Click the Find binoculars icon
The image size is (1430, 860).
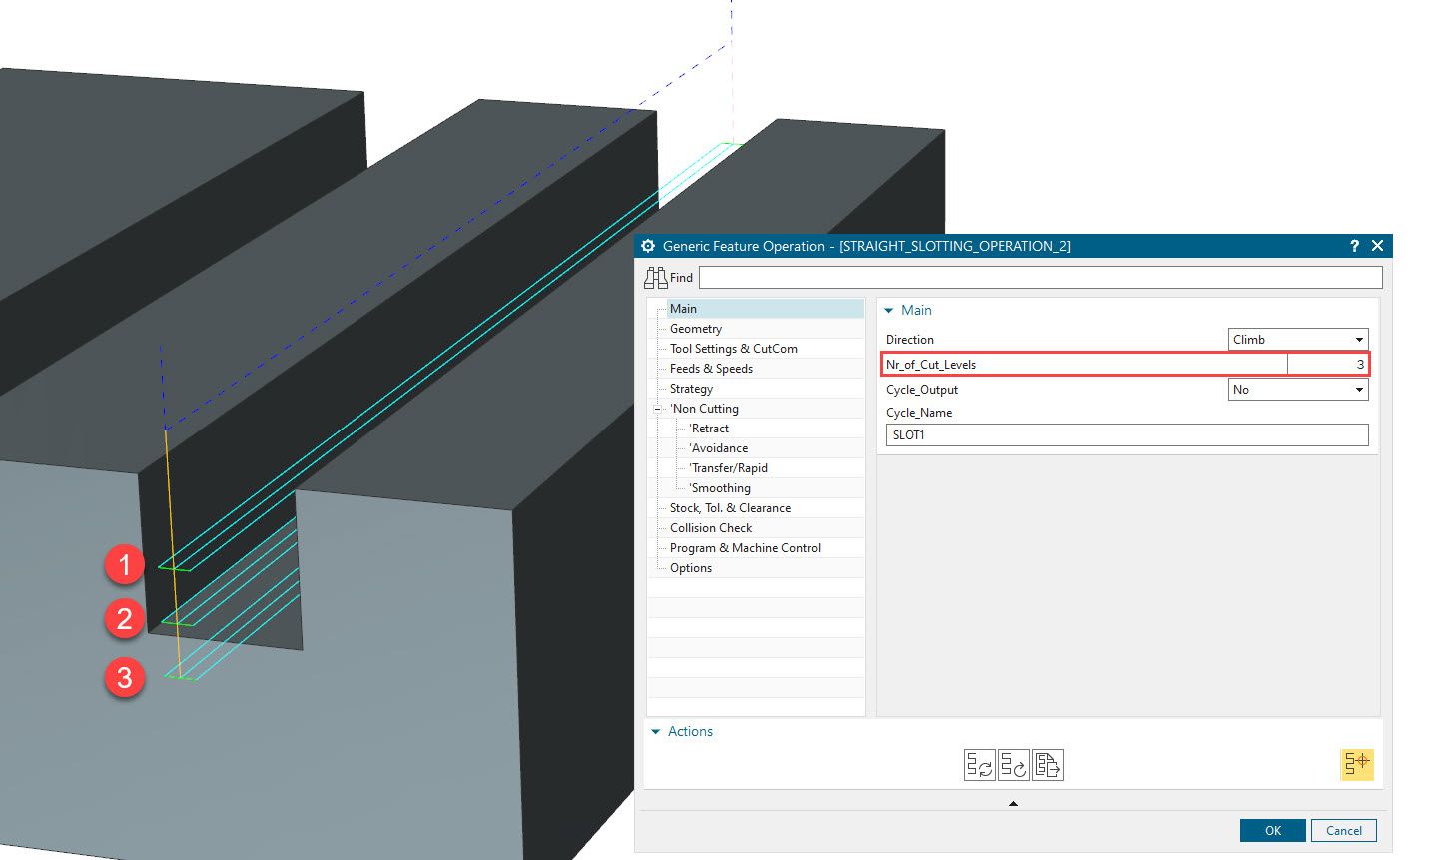(658, 277)
